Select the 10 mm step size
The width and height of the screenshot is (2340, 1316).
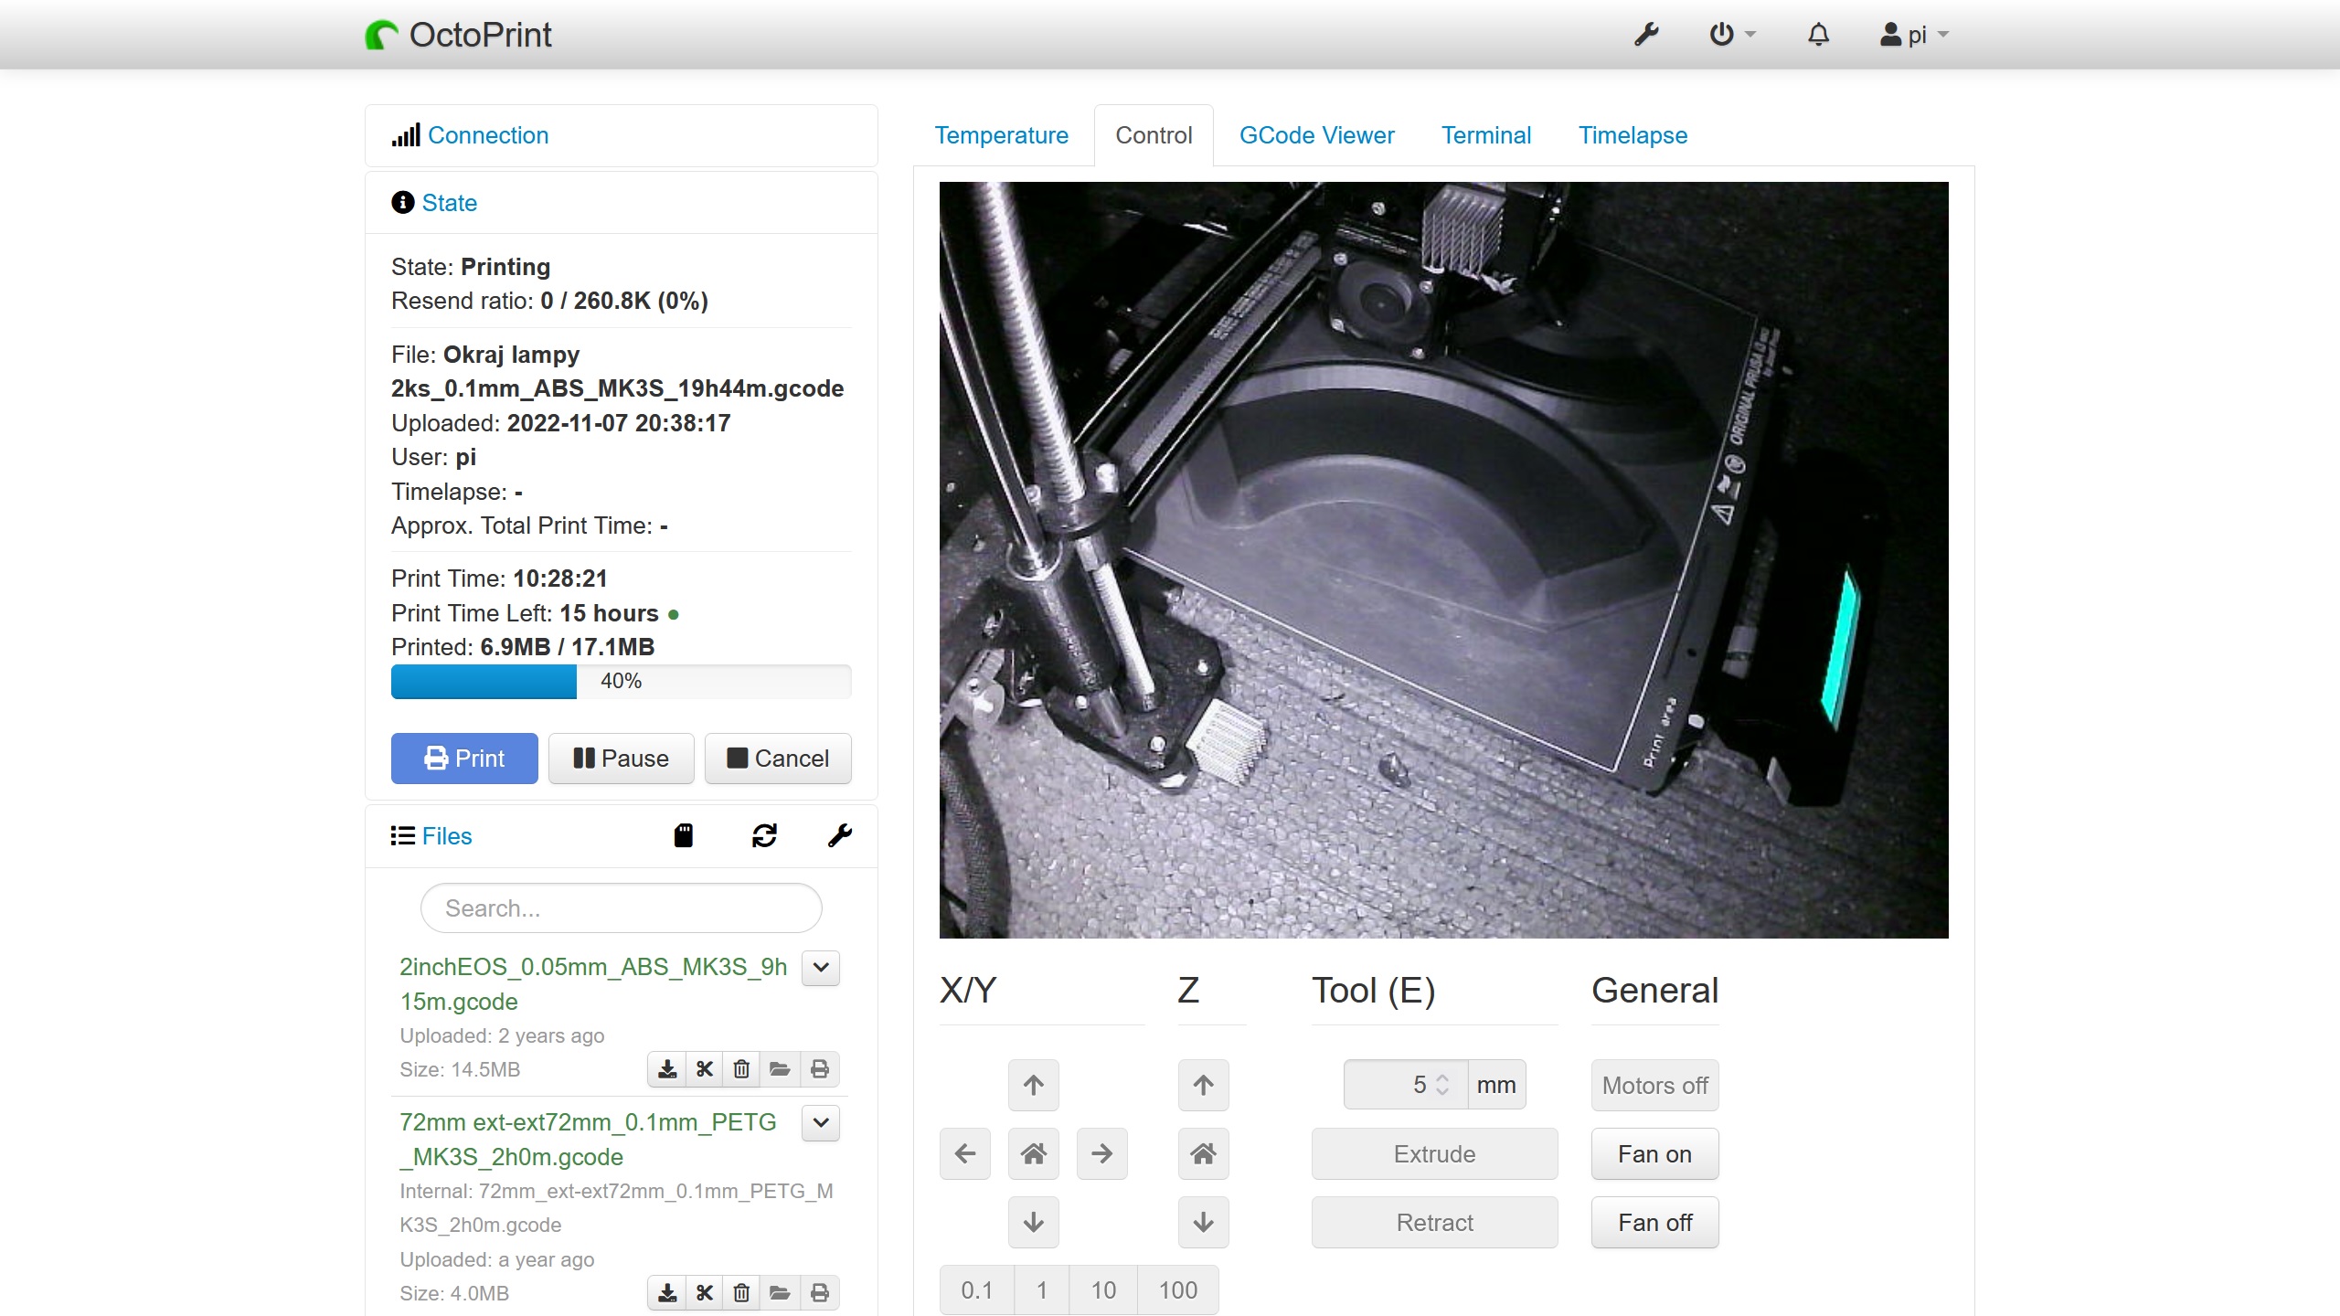point(1102,1289)
